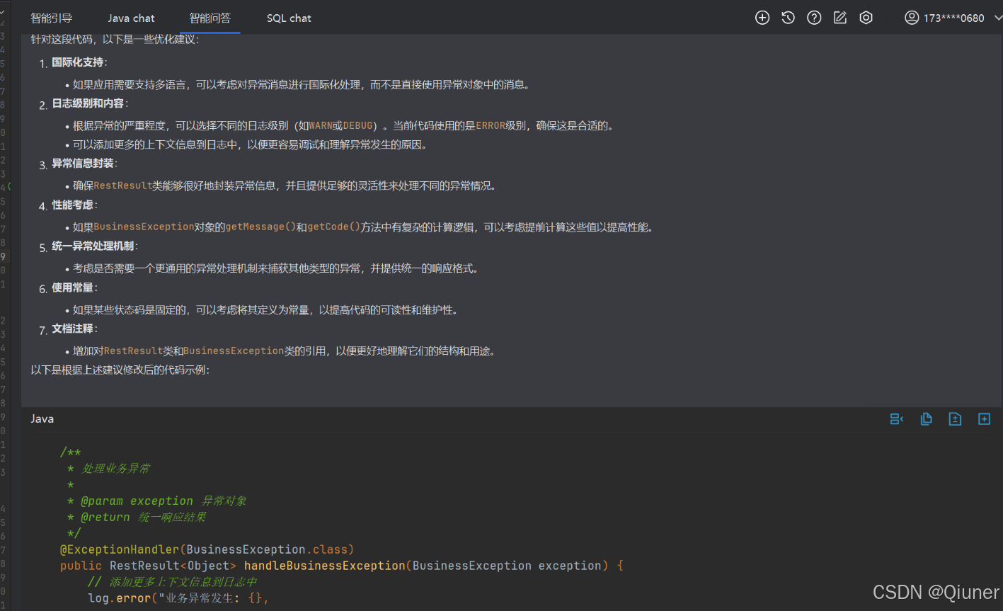The width and height of the screenshot is (1003, 611).
Task: Open settings with the gear icon
Action: tap(866, 18)
